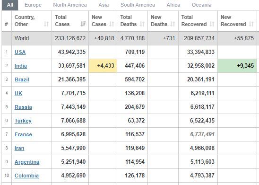Screen dimensions: 259x185
Task: Click UK total cases 7,701,715
Action: coord(73,93)
